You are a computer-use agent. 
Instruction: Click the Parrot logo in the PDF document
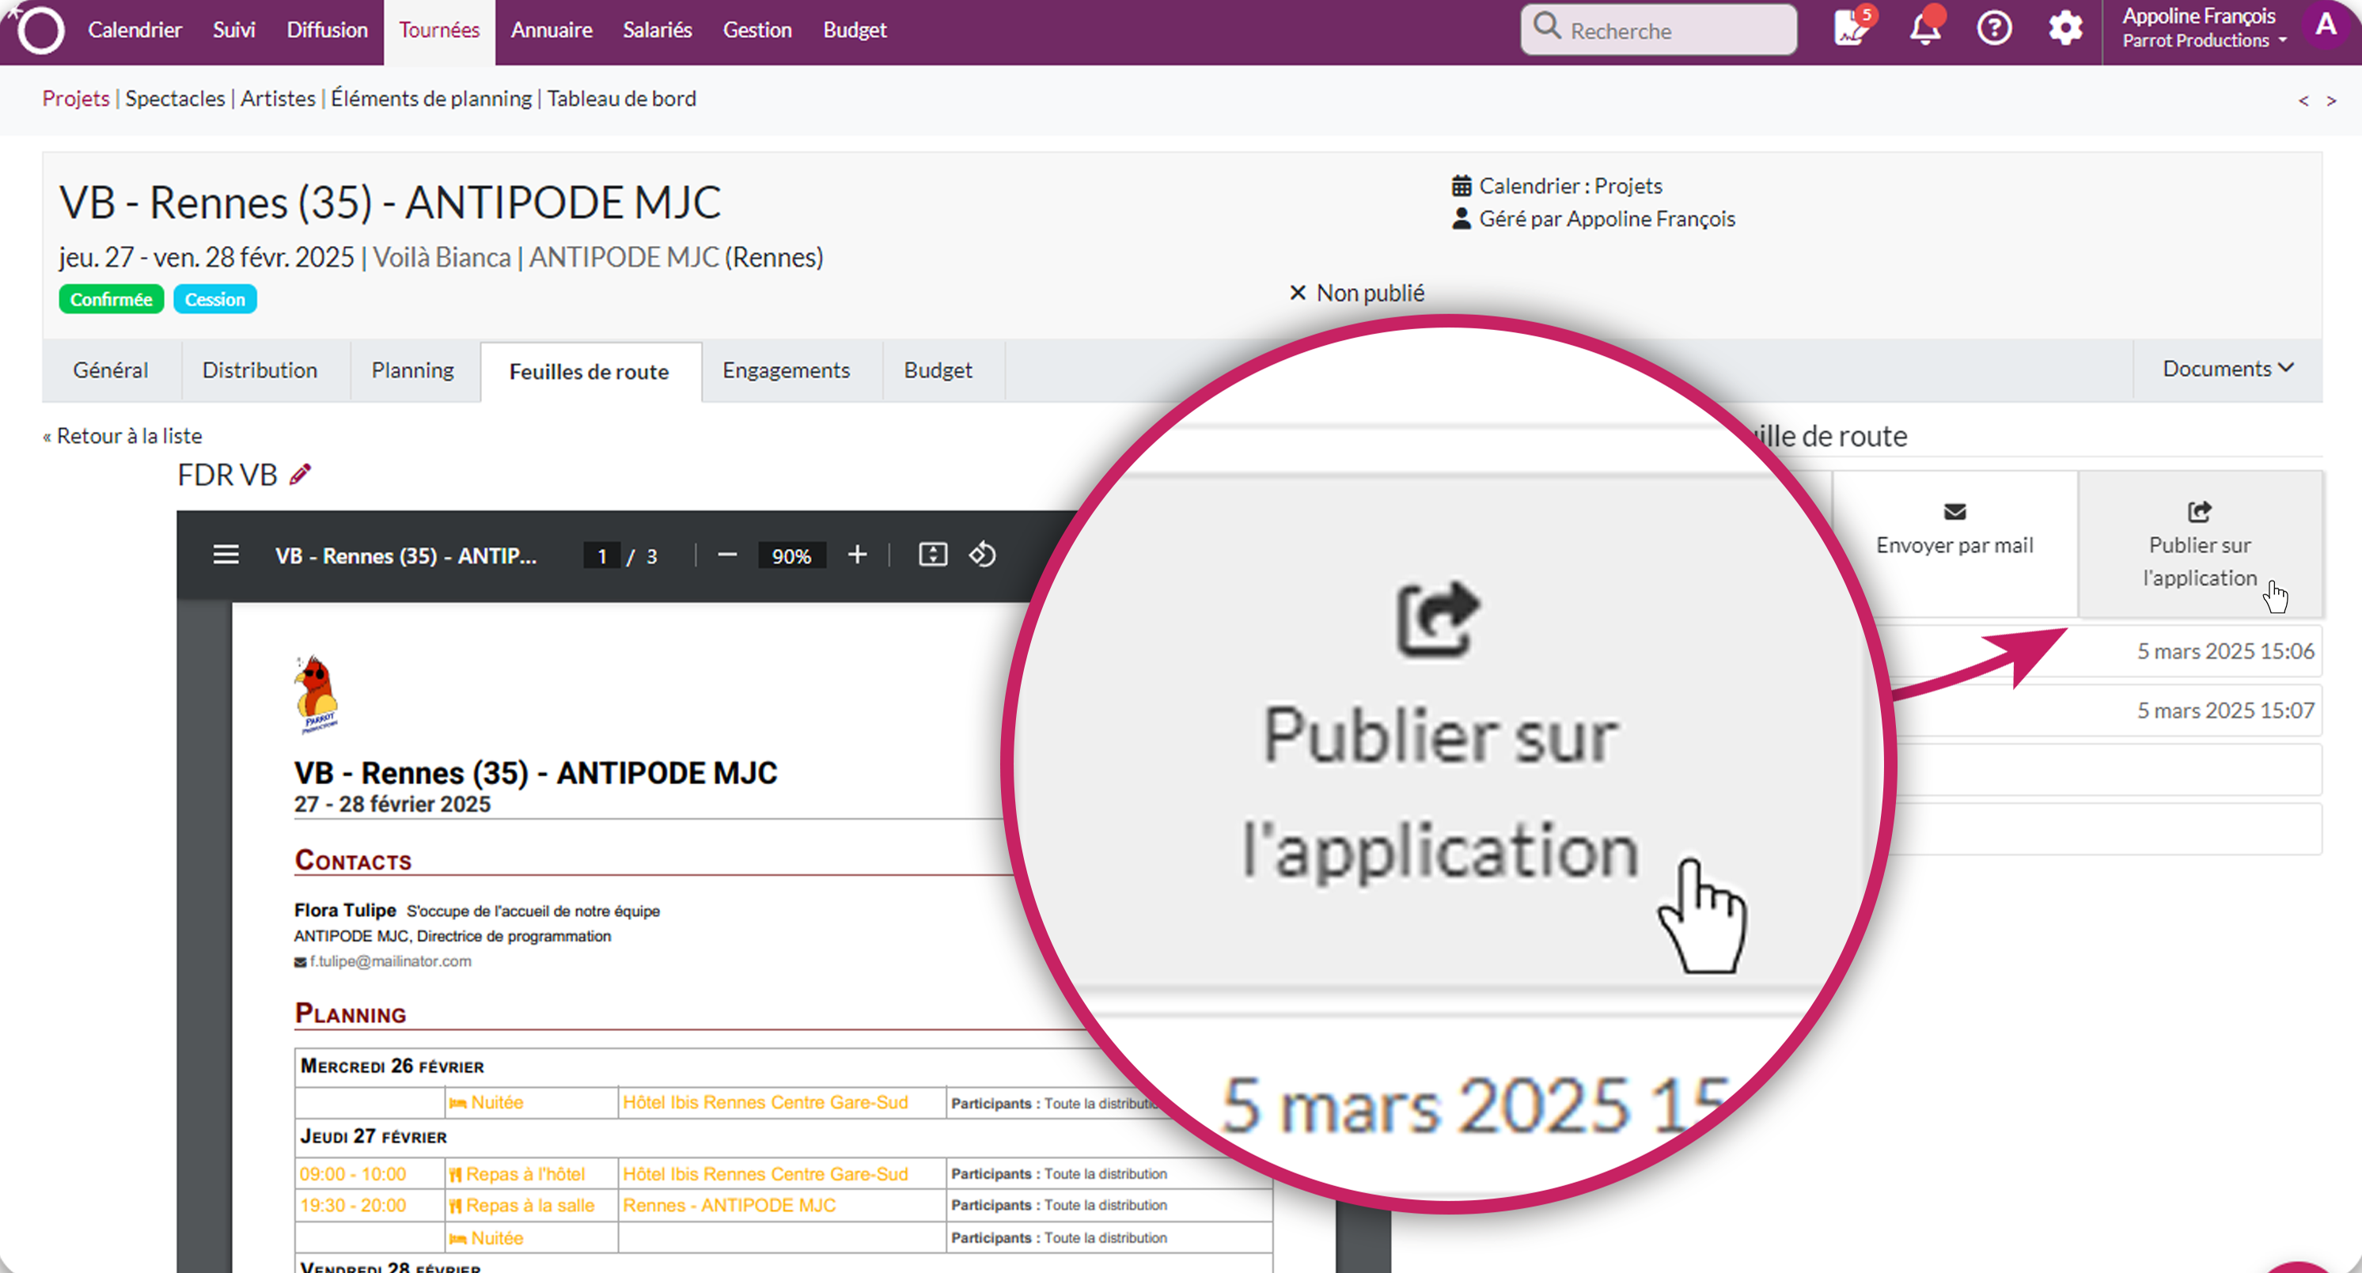(317, 694)
